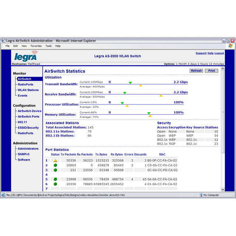Open the File menu

[x=7, y=46]
